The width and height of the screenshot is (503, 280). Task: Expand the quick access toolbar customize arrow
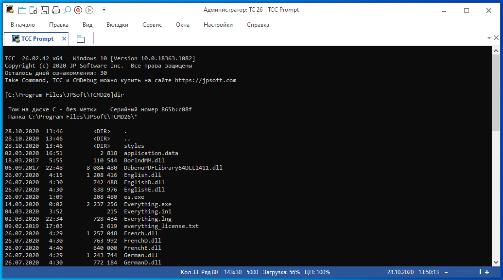tap(104, 9)
